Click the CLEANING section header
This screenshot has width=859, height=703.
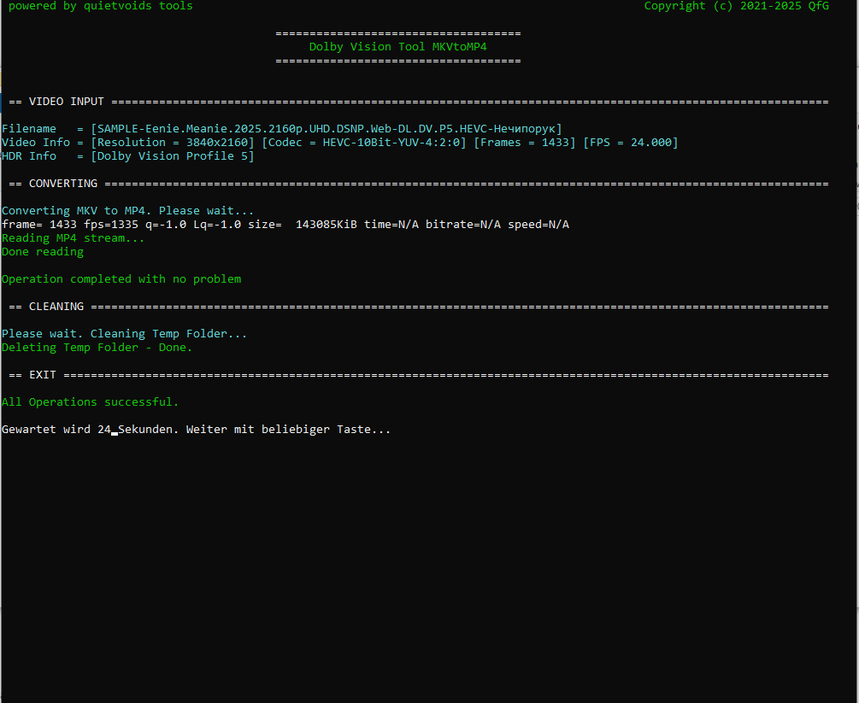[x=56, y=307]
